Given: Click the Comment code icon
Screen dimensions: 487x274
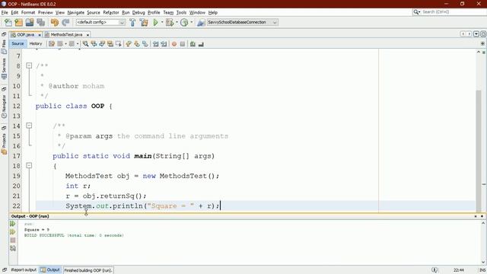Looking at the screenshot, I should [x=193, y=44].
